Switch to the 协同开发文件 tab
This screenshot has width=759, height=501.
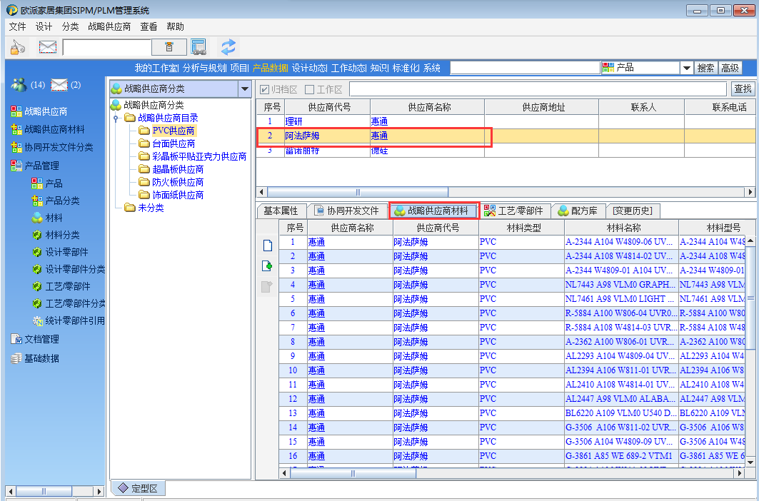(346, 211)
